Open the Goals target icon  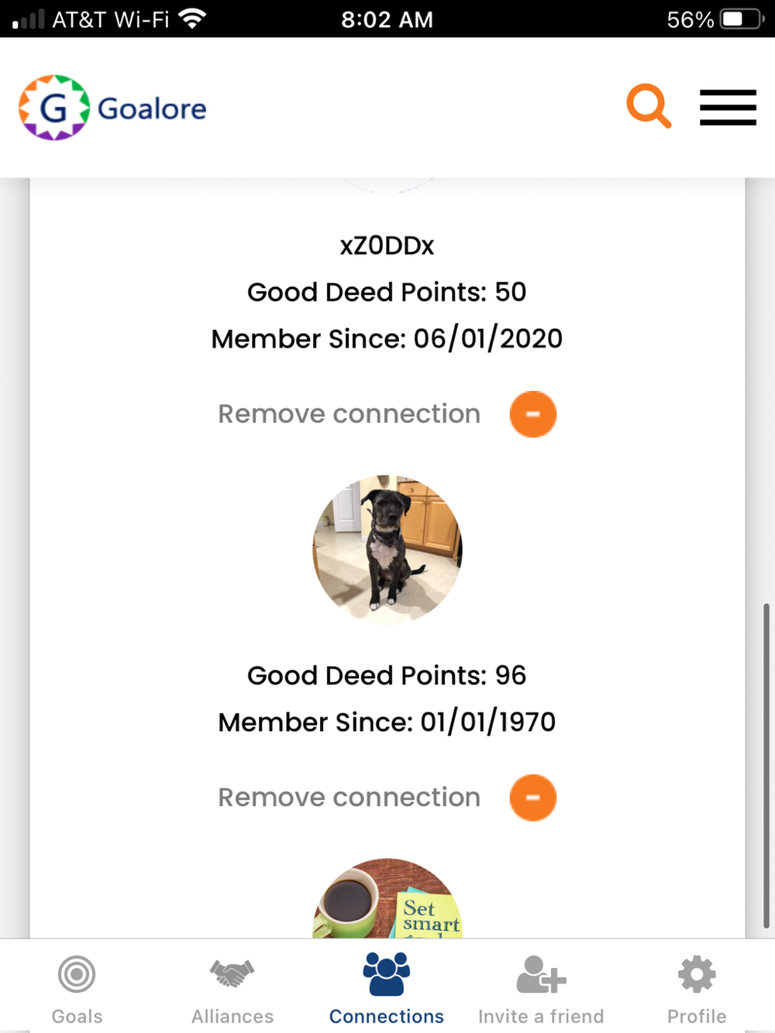click(77, 974)
